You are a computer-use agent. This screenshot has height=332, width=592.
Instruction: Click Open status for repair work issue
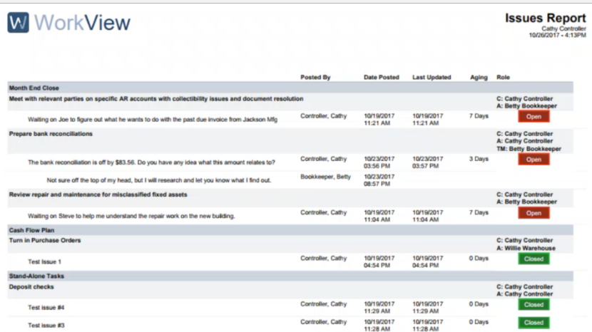(534, 213)
